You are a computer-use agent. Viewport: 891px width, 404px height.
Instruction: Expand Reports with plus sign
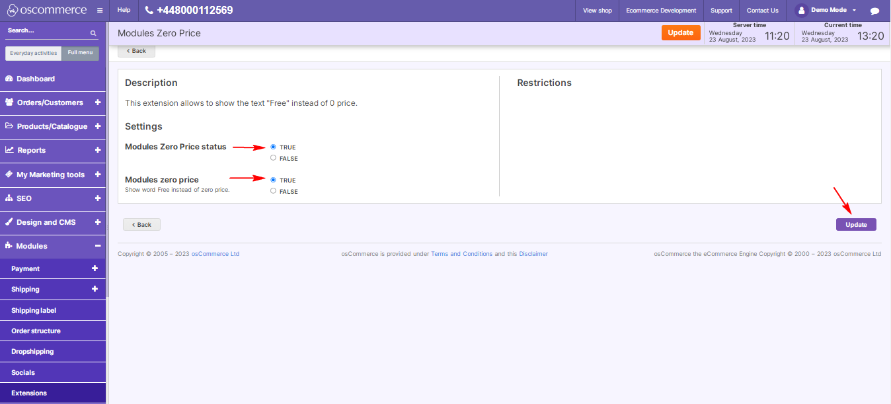click(x=98, y=150)
